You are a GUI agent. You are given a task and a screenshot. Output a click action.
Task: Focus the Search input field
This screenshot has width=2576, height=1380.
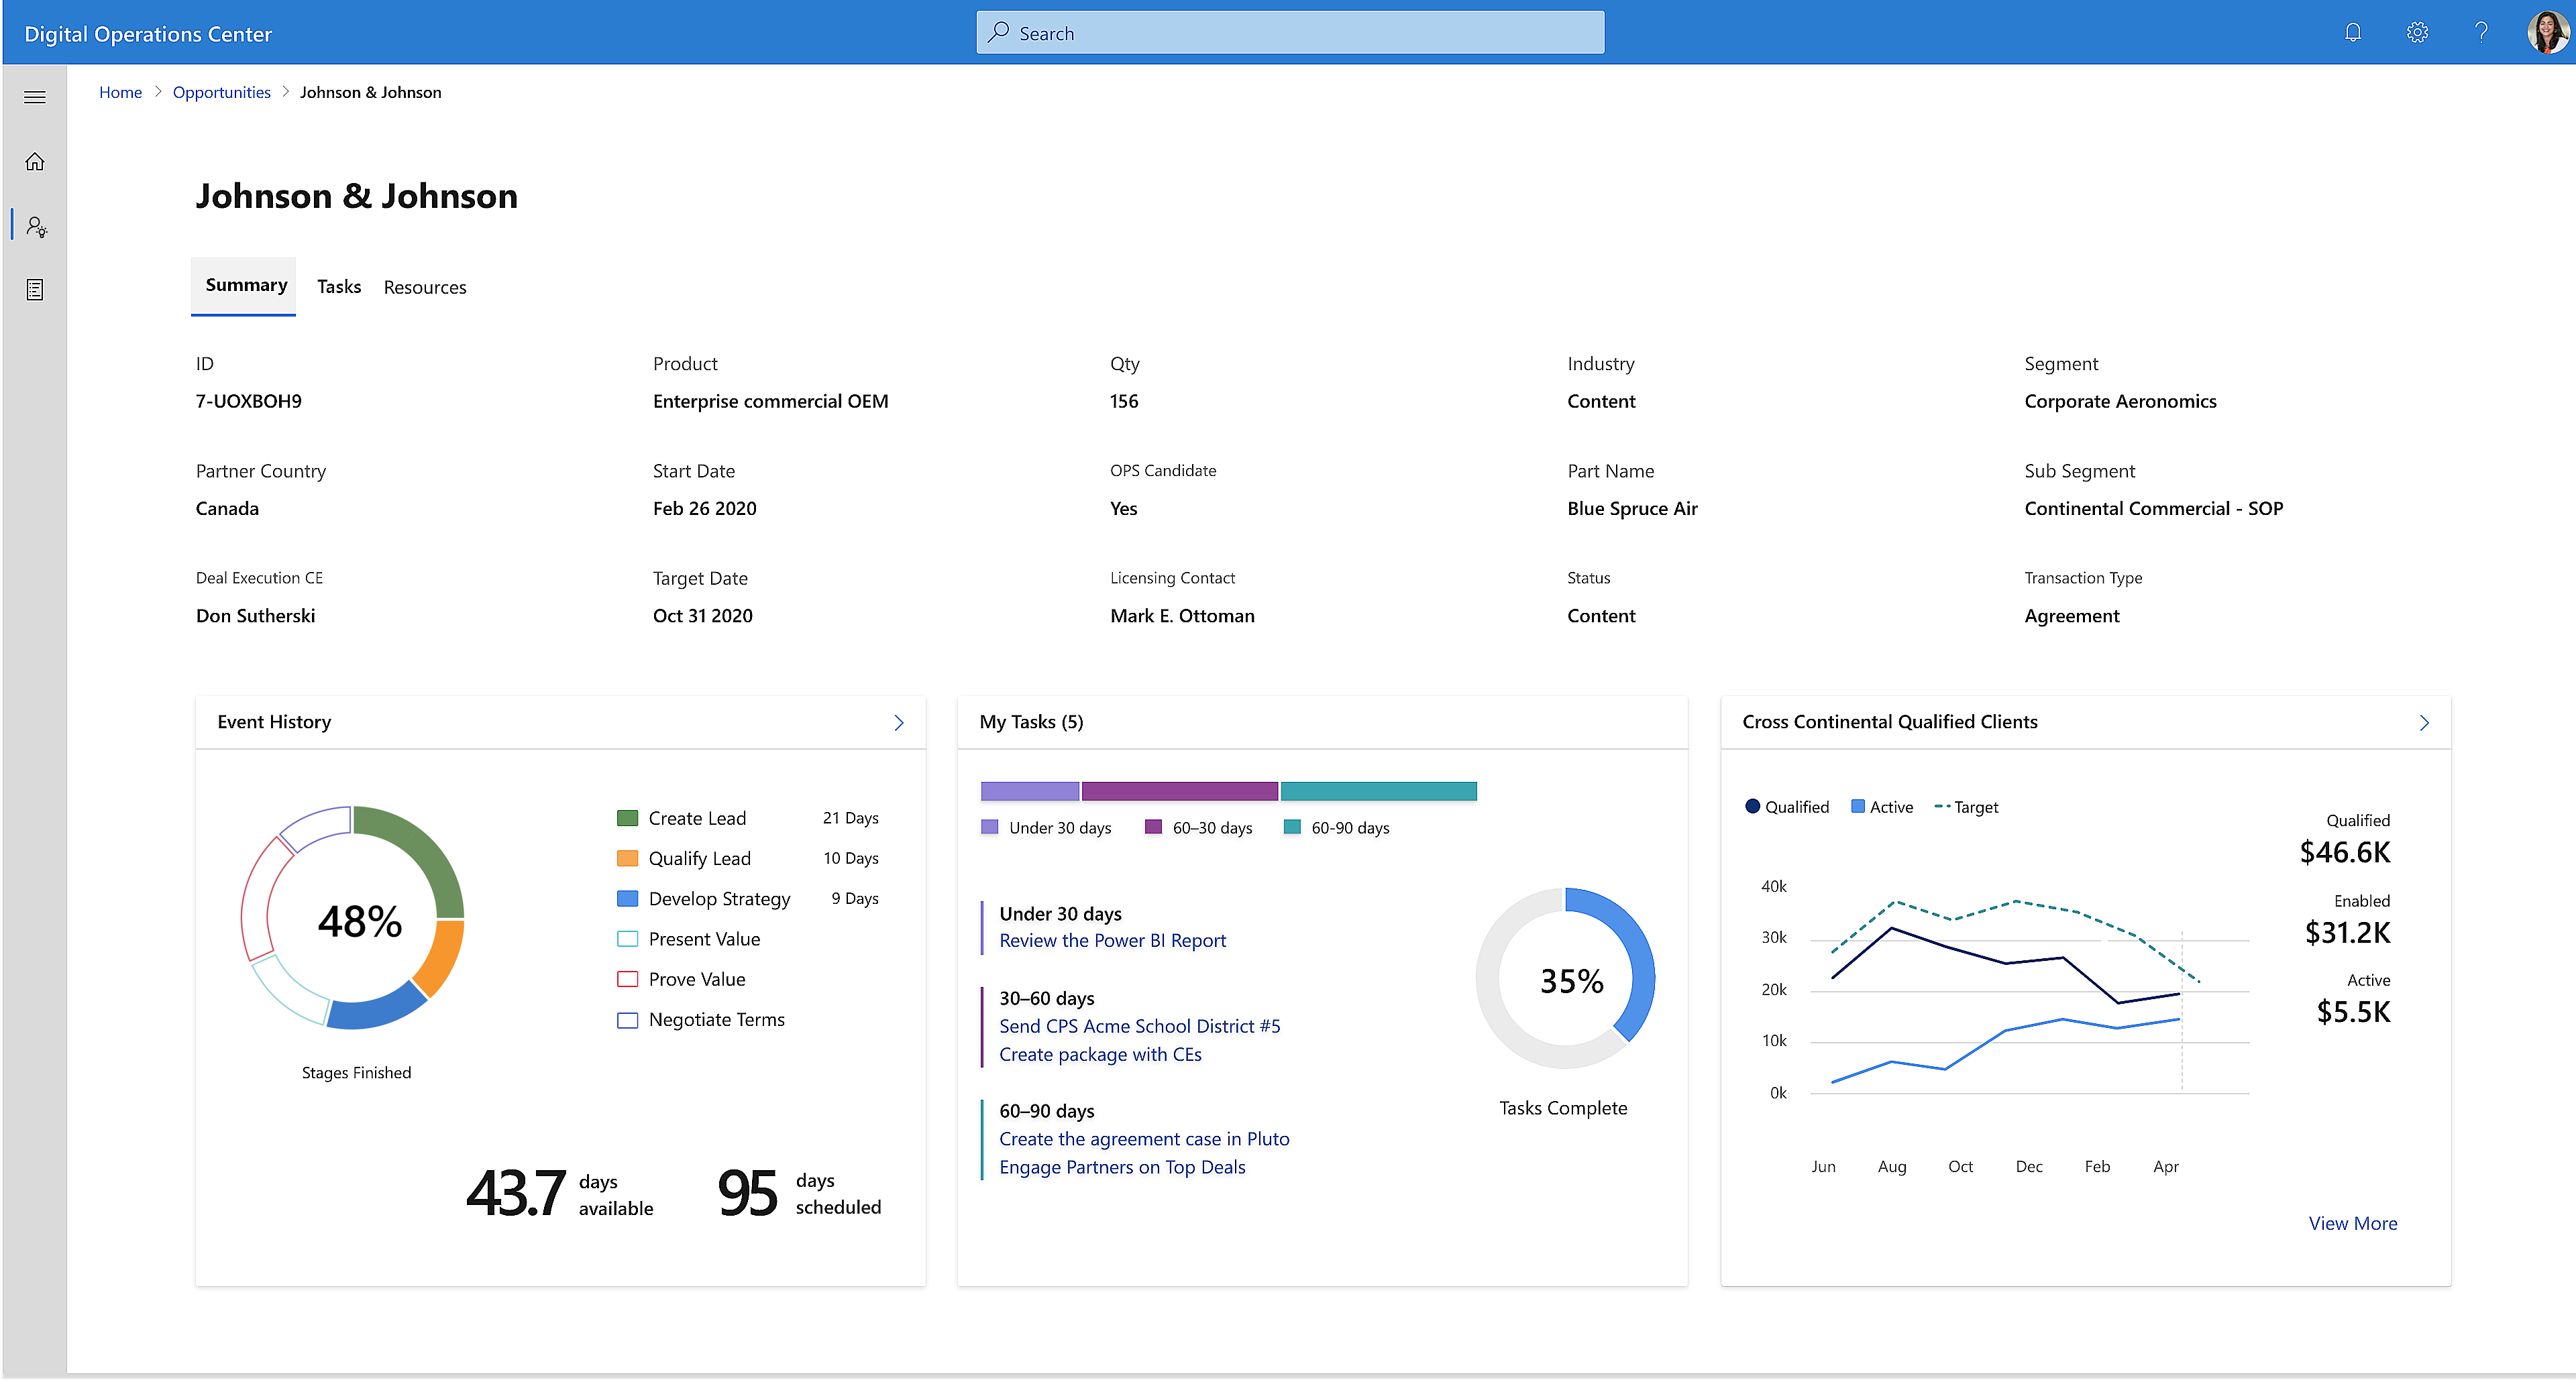pyautogui.click(x=1290, y=33)
